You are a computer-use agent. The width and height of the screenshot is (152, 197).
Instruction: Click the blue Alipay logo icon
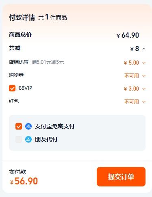click(28, 126)
